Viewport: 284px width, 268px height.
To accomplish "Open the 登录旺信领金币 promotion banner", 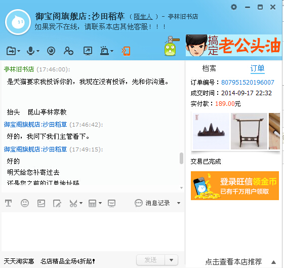I will click(235, 185).
